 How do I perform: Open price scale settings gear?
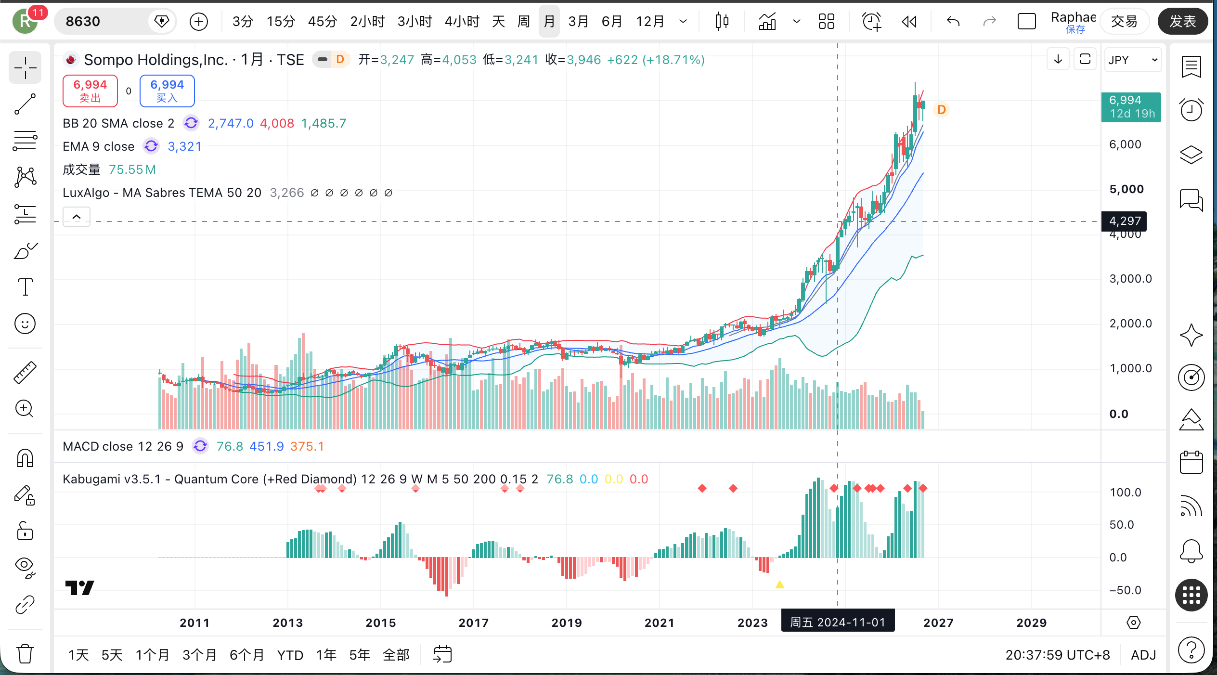1134,623
